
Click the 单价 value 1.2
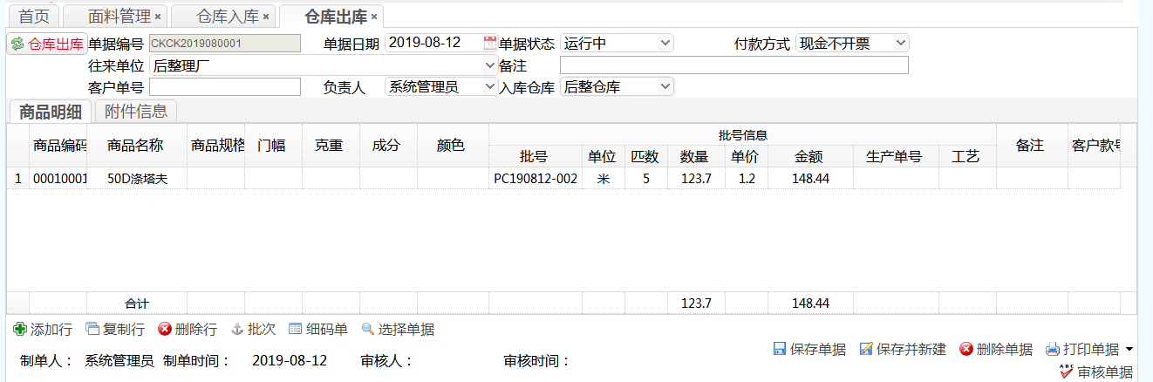tap(746, 178)
